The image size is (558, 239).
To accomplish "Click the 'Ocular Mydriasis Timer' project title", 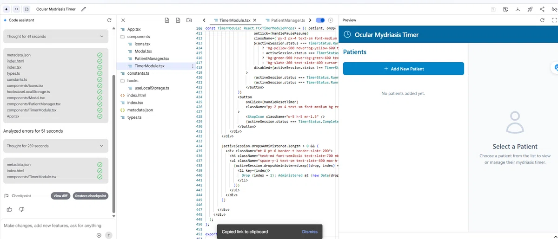I will (56, 9).
